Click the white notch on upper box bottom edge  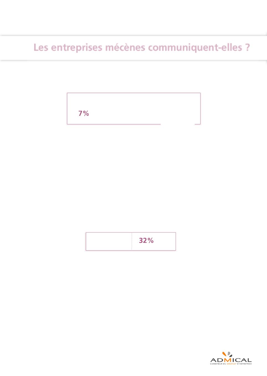pos(178,124)
